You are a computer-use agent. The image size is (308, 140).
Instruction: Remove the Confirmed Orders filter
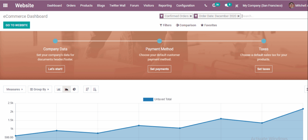click(190, 16)
